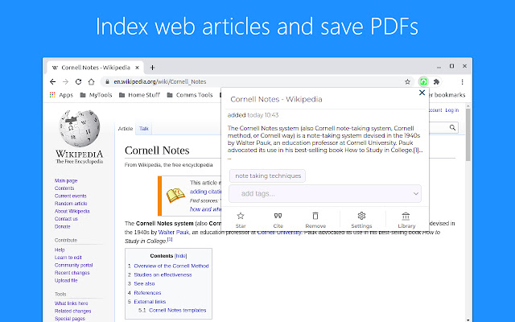
Task: Switch to the Talk tab
Action: click(144, 129)
